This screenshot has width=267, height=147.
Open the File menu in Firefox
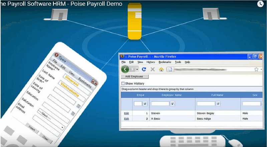tap(123, 62)
